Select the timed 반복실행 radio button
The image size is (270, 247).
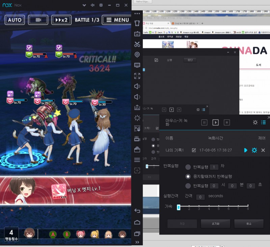click(188, 186)
